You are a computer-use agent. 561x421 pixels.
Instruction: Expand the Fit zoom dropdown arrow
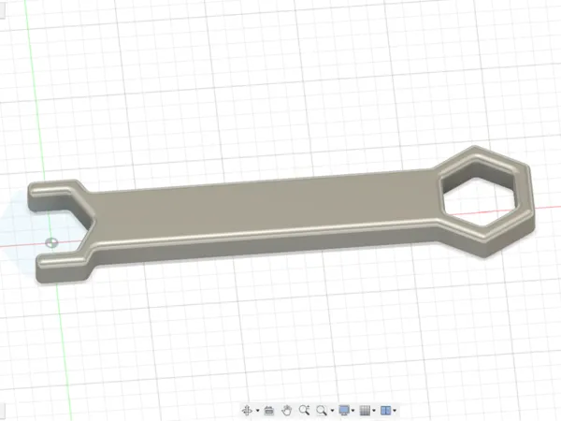coord(332,411)
